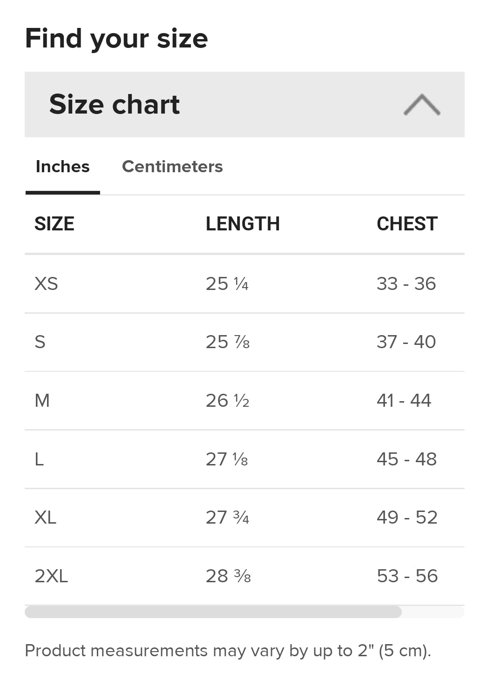Select the XS size row label
480x700 pixels.
tap(46, 284)
